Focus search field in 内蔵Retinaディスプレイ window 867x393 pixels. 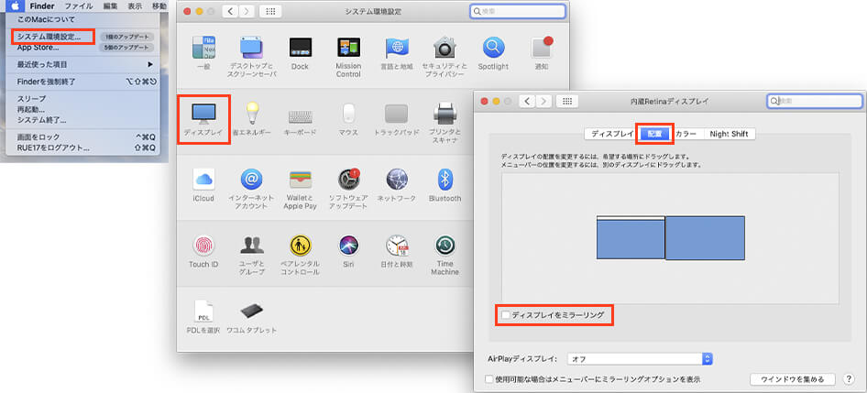815,101
